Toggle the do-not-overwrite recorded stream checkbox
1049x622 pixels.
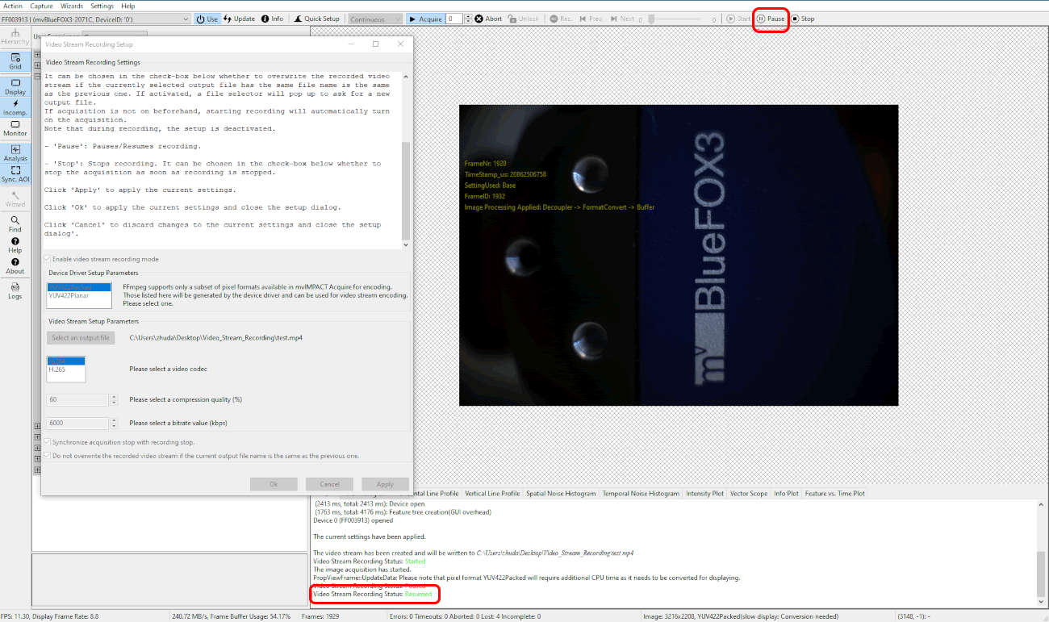[x=48, y=456]
